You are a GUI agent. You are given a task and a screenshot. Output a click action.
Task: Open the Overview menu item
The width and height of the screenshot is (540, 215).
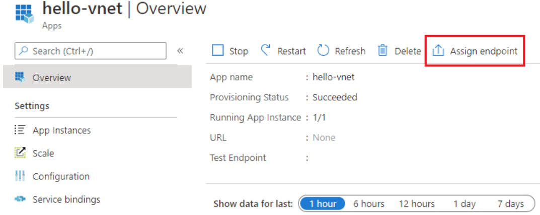[x=52, y=78]
